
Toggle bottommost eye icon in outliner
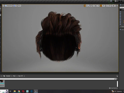point(120,24)
